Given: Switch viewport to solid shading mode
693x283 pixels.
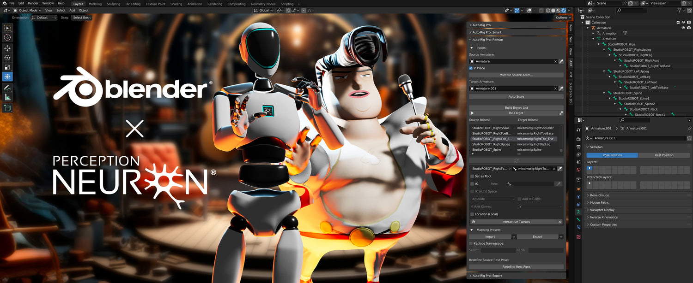Looking at the screenshot, I should click(x=553, y=10).
